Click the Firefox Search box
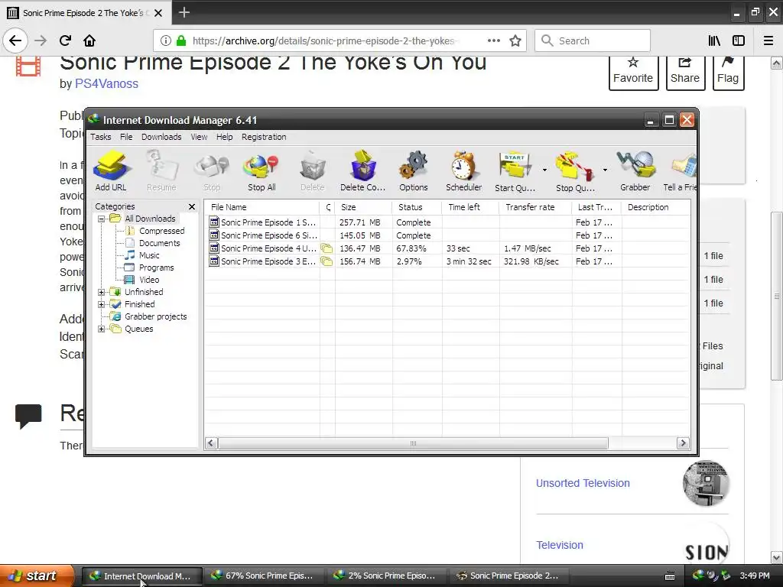Viewport: 783px width, 587px height. [593, 41]
